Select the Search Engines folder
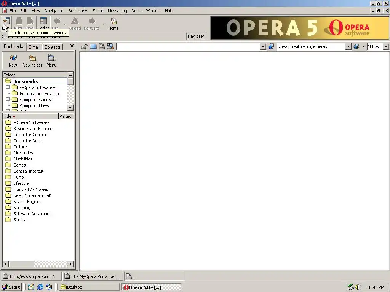The width and height of the screenshot is (390, 292). pos(27,202)
